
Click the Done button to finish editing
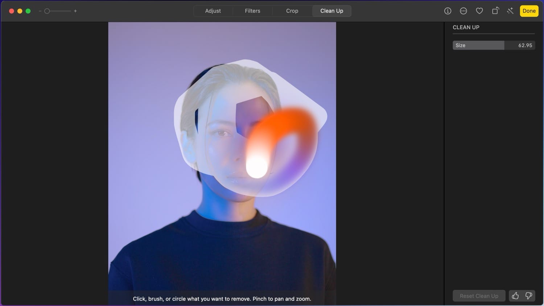529,11
